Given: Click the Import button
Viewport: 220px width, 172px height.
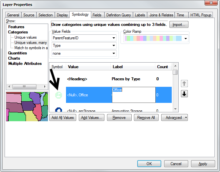Looking at the screenshot, I should pos(179,25).
